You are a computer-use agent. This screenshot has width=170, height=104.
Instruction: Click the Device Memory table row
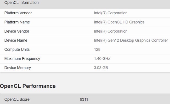[x=85, y=68]
